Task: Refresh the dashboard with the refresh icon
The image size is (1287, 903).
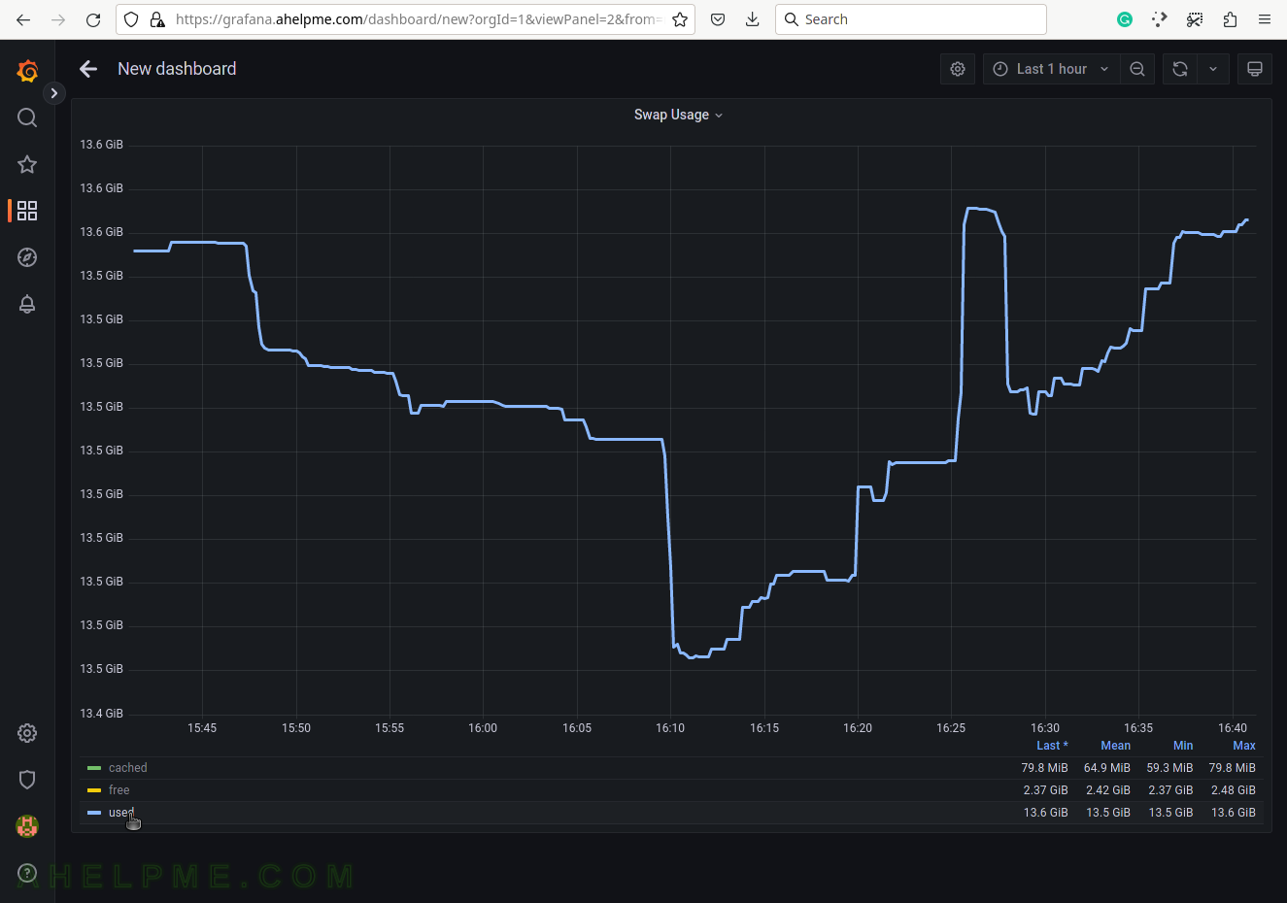Action: click(x=1180, y=69)
